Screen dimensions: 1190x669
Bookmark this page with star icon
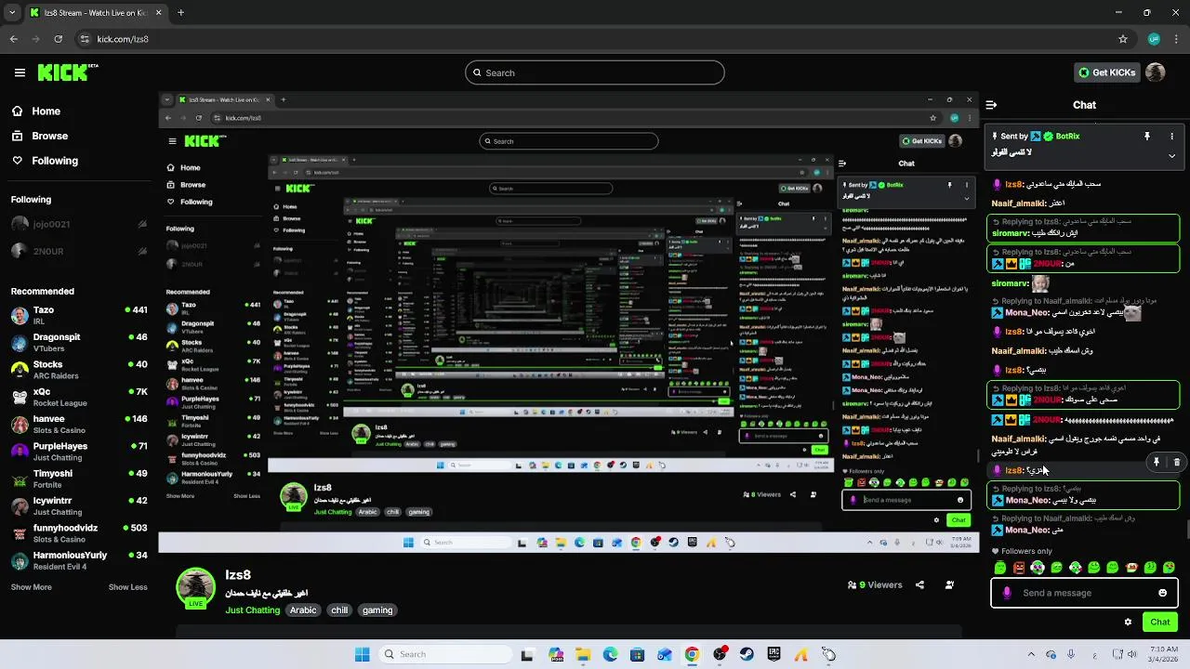[1123, 39]
